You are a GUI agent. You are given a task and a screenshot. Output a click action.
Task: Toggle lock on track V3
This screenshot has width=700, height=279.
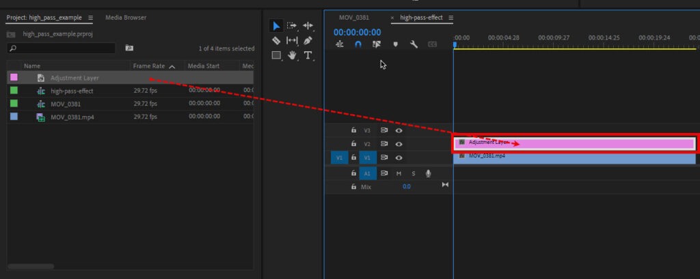(353, 130)
